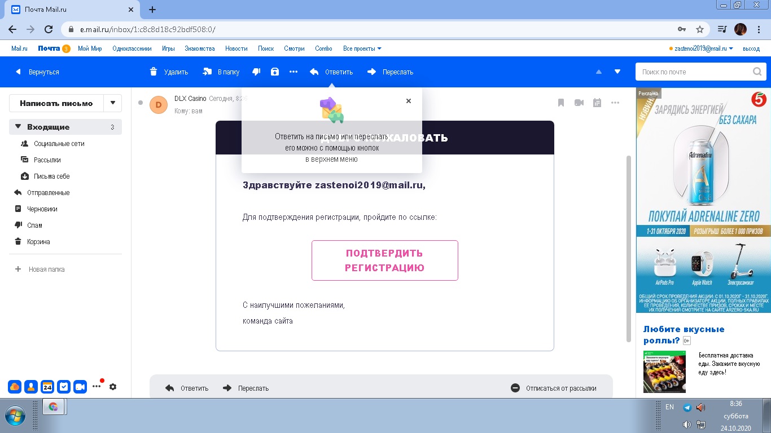Flag the letter with the bookmark icon
The width and height of the screenshot is (771, 433).
[561, 103]
